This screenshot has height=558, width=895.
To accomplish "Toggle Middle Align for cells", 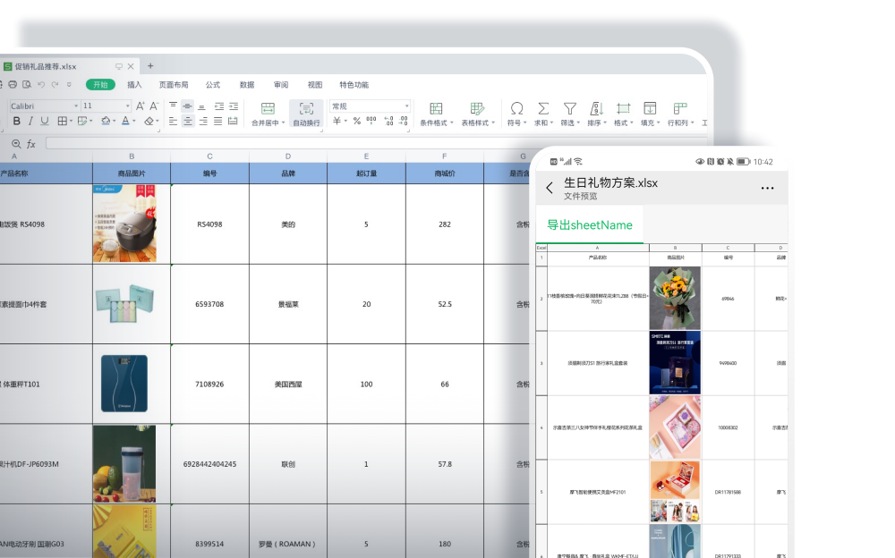I will point(187,106).
